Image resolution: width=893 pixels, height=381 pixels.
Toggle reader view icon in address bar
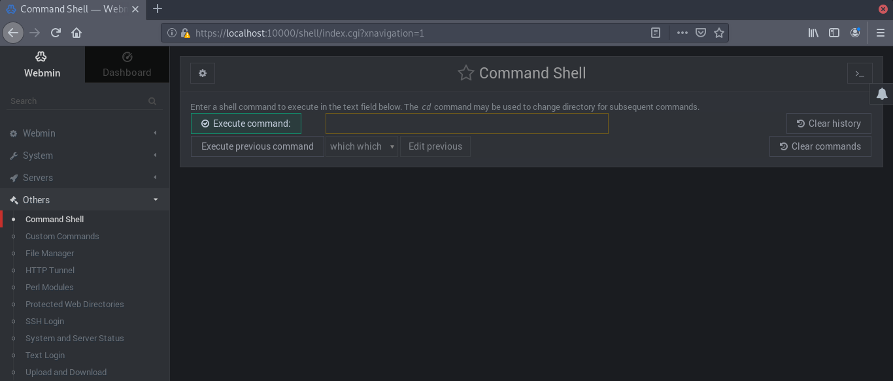[656, 33]
